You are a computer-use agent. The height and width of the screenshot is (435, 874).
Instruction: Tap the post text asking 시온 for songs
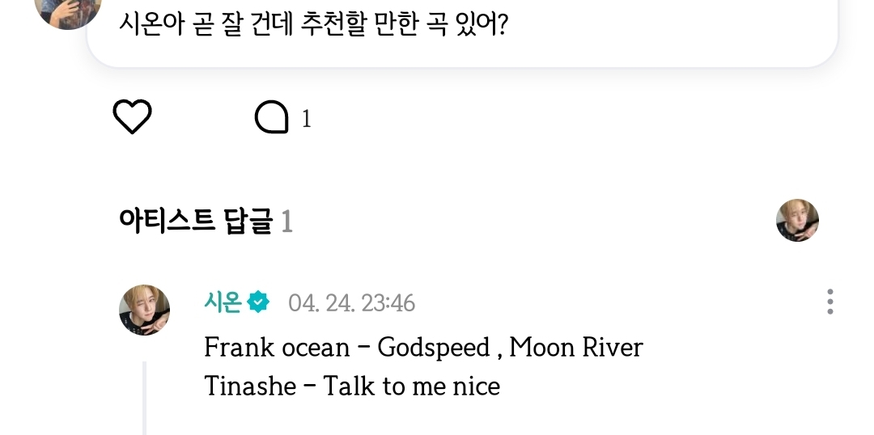point(312,23)
